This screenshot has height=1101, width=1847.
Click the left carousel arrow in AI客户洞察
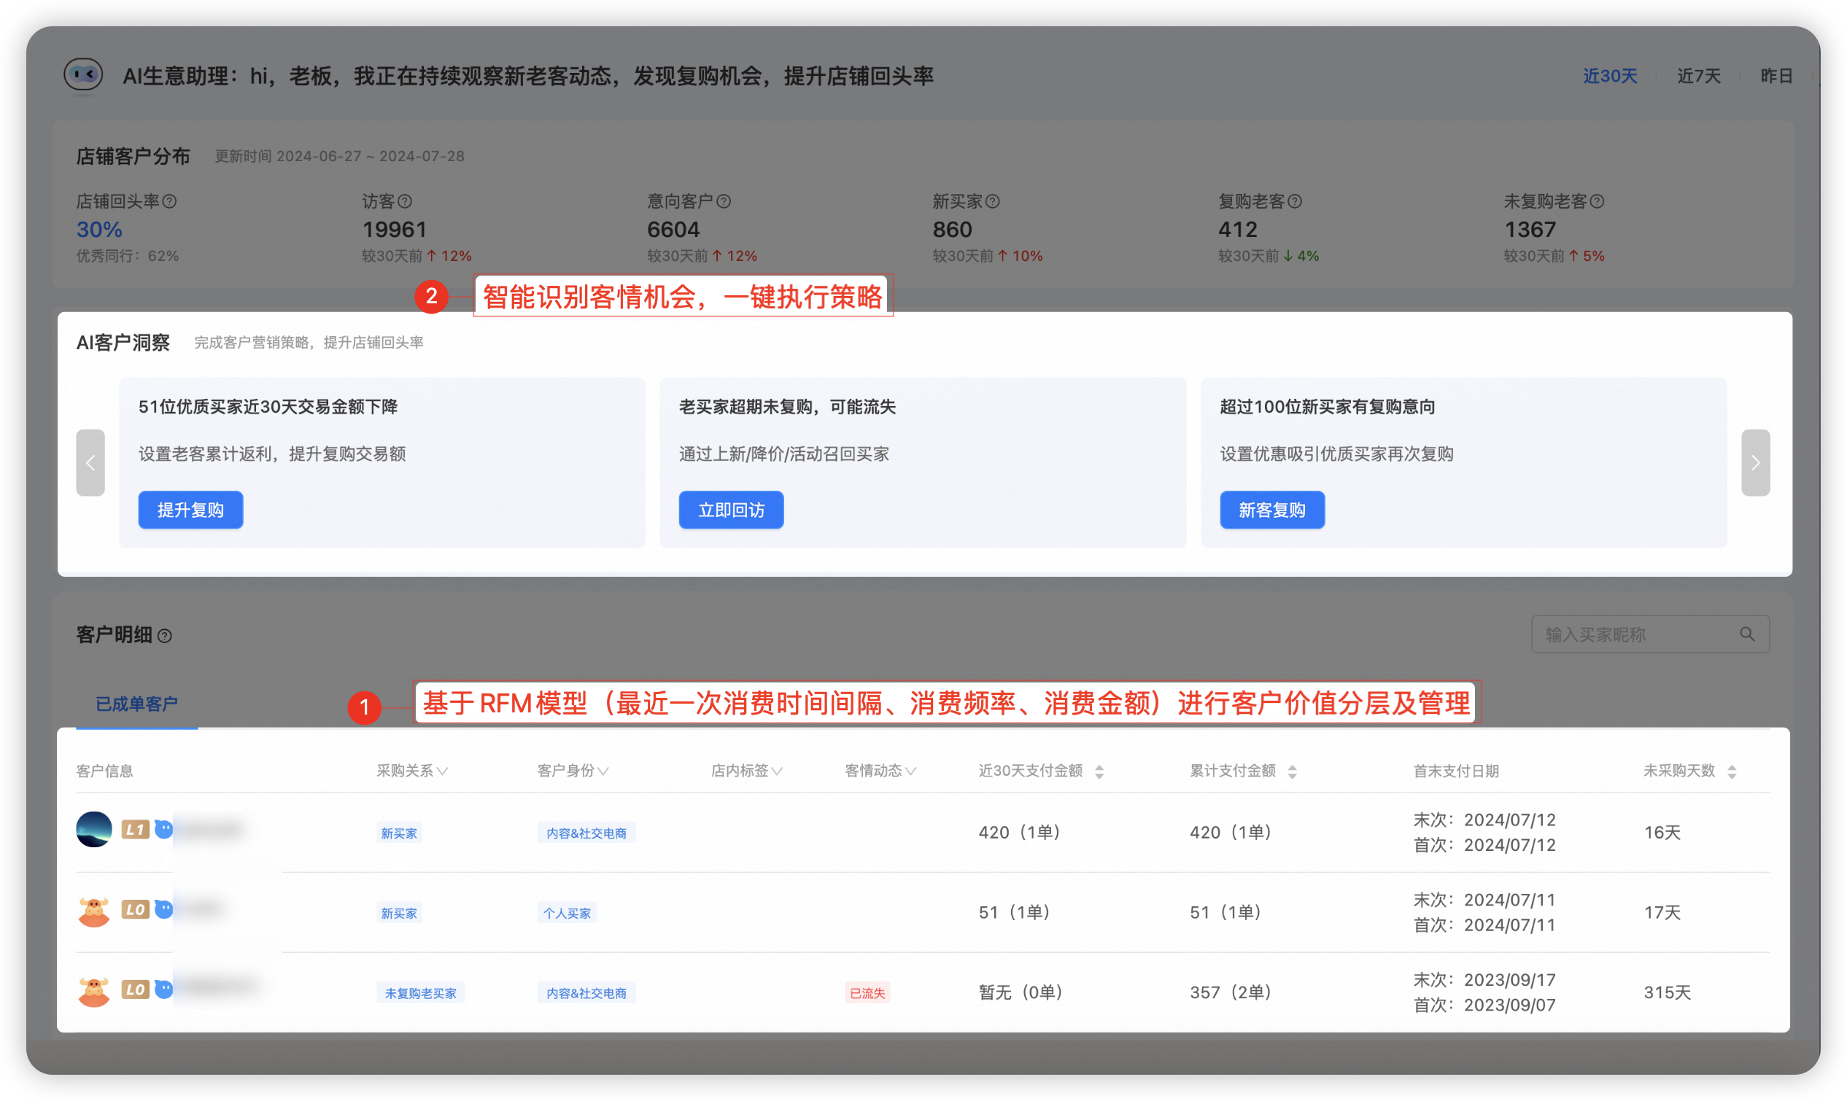pyautogui.click(x=90, y=462)
